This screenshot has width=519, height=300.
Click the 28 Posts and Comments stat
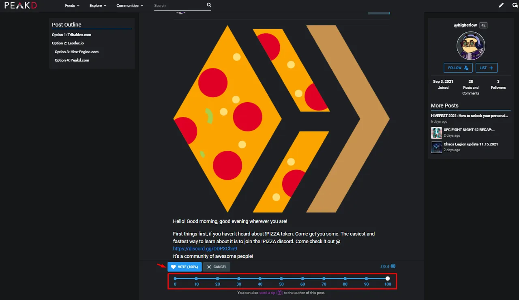[471, 87]
